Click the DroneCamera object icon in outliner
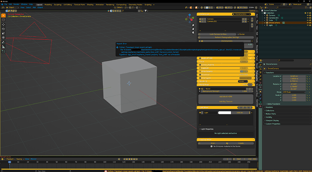This screenshot has width=312, height=172. pos(267,23)
